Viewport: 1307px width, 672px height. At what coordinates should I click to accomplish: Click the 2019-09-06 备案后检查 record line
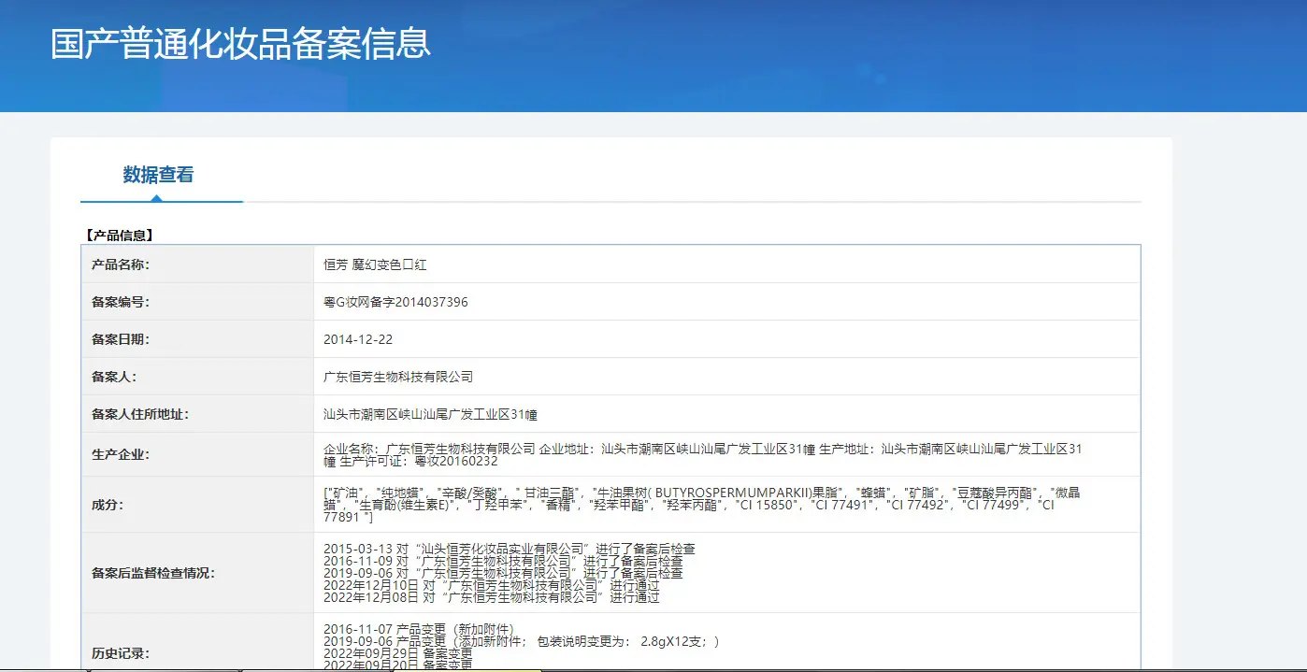click(503, 573)
